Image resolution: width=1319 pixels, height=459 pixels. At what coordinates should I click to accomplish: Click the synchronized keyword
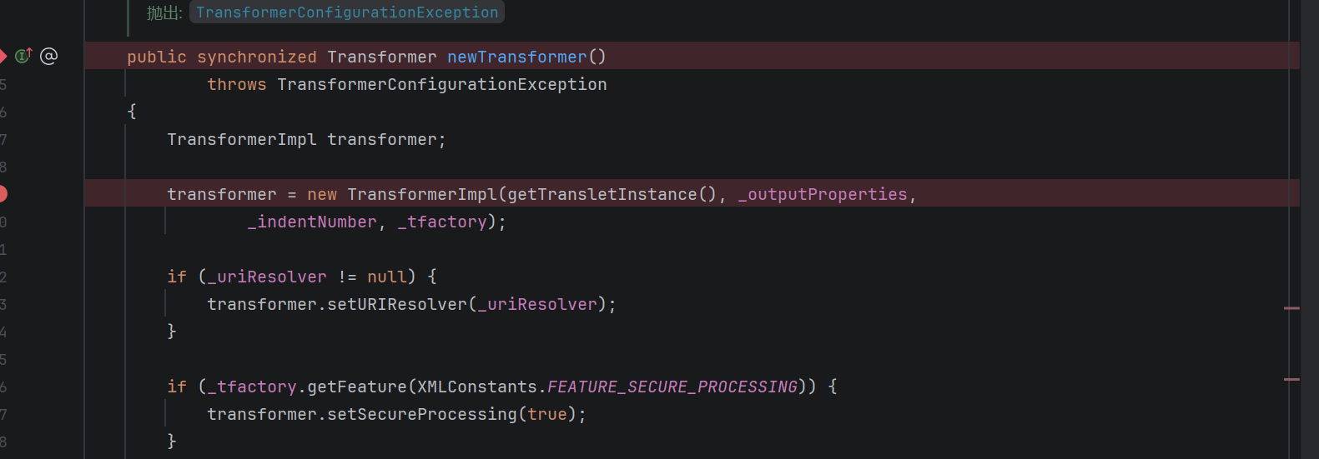click(x=256, y=57)
